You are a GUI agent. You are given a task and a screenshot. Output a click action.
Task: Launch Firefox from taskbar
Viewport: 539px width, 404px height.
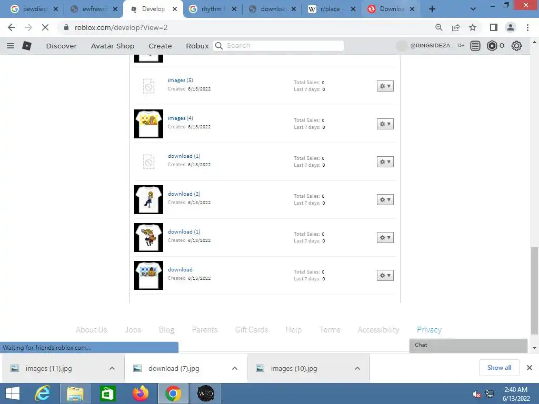click(141, 393)
